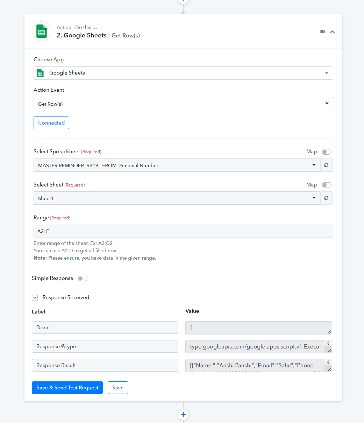Click the scroll stepper of Response Result value
The width and height of the screenshot is (364, 423).
click(x=328, y=362)
